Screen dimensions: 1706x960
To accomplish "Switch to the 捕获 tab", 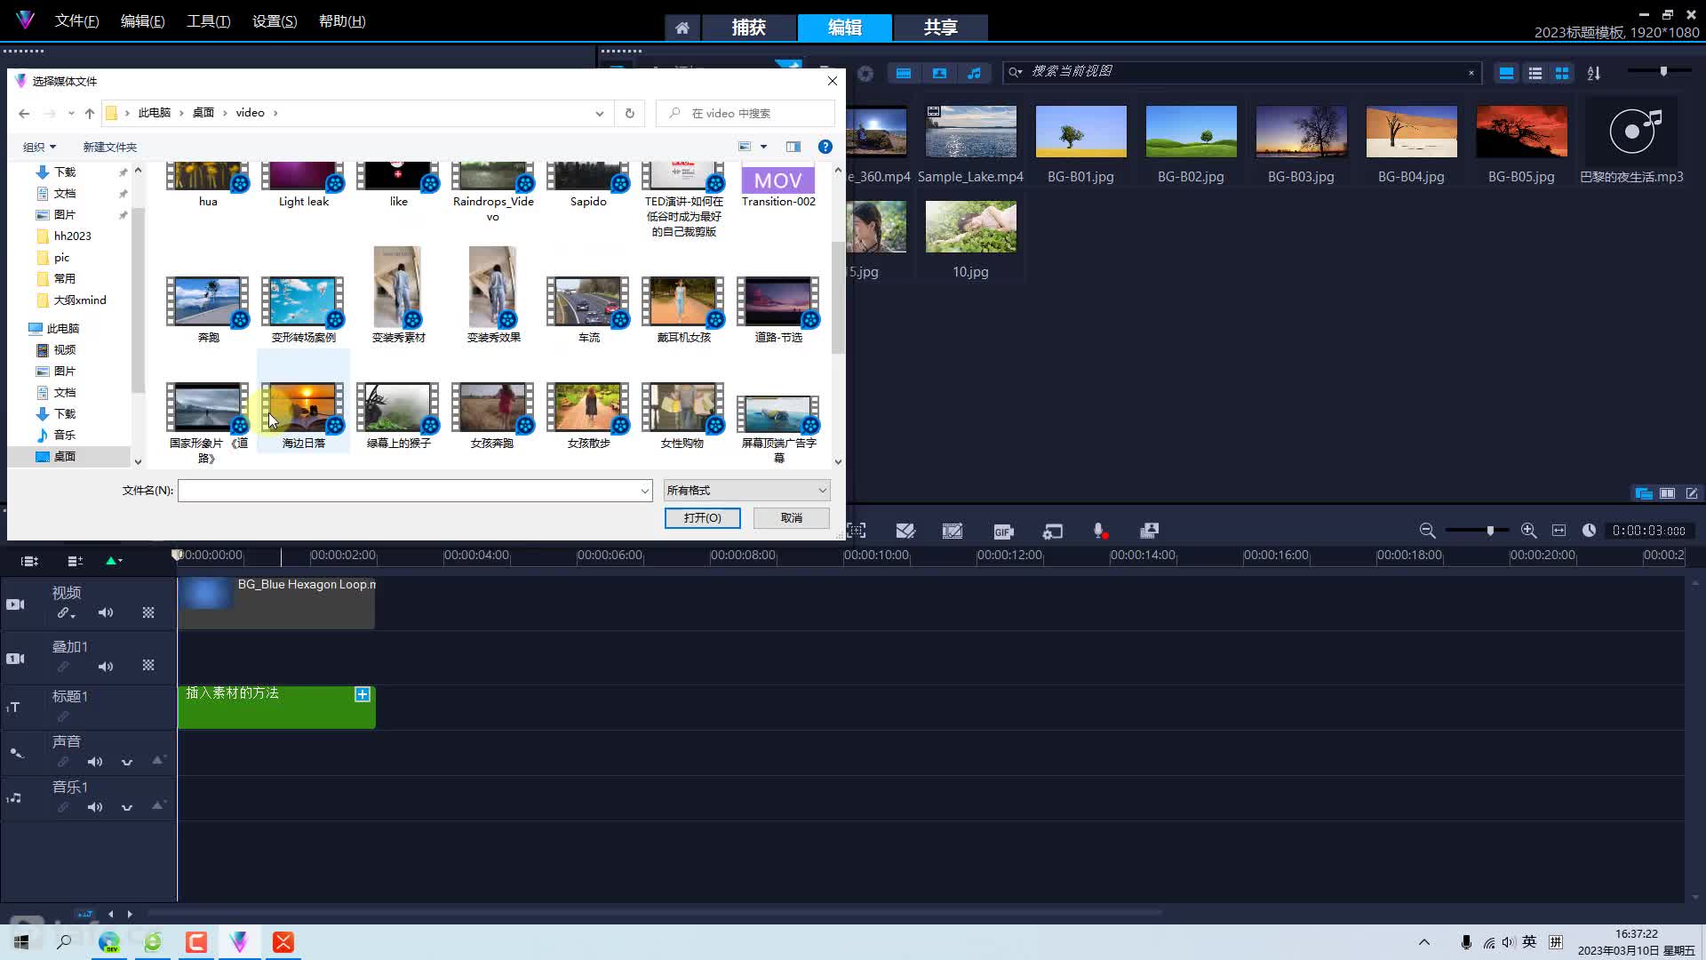I will coord(749,28).
